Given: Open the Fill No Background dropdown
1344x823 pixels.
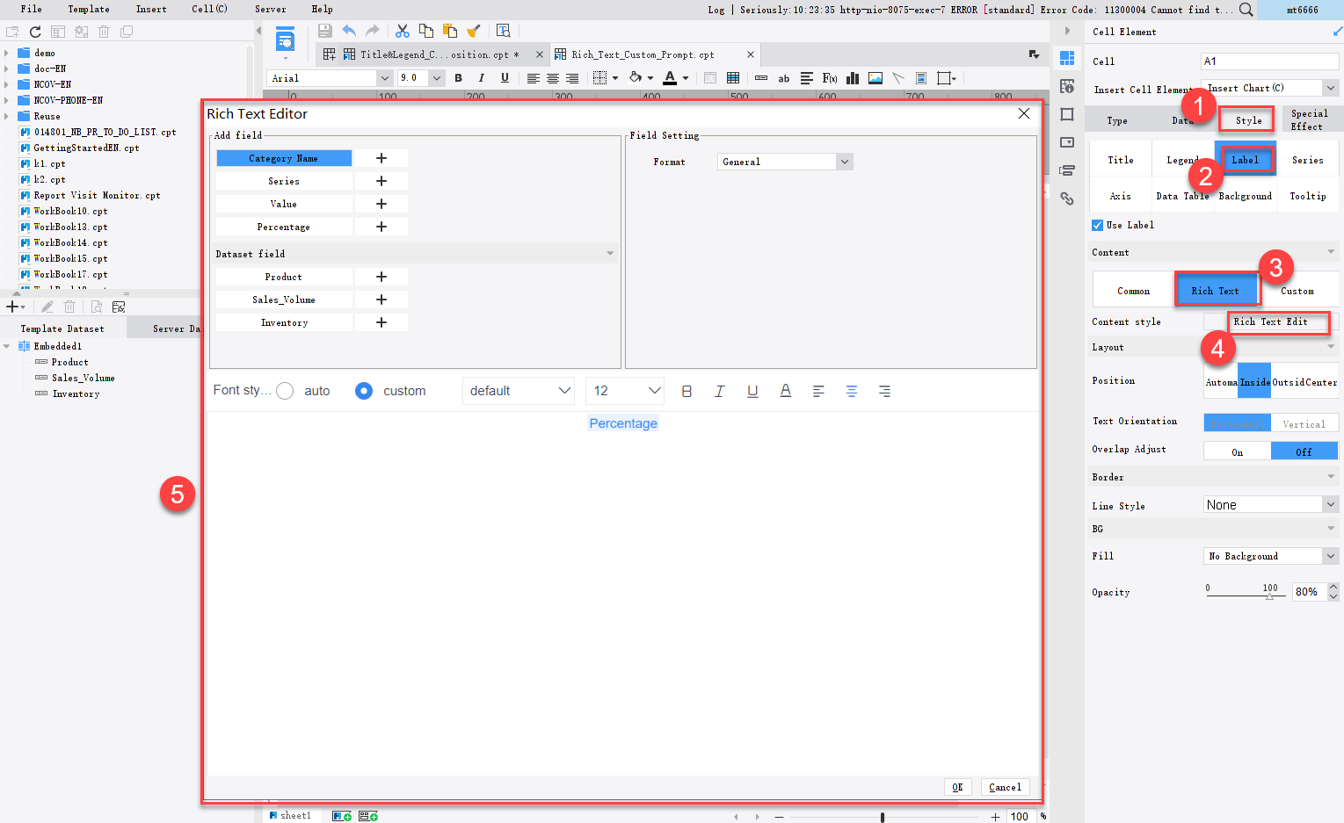Looking at the screenshot, I should (1270, 556).
